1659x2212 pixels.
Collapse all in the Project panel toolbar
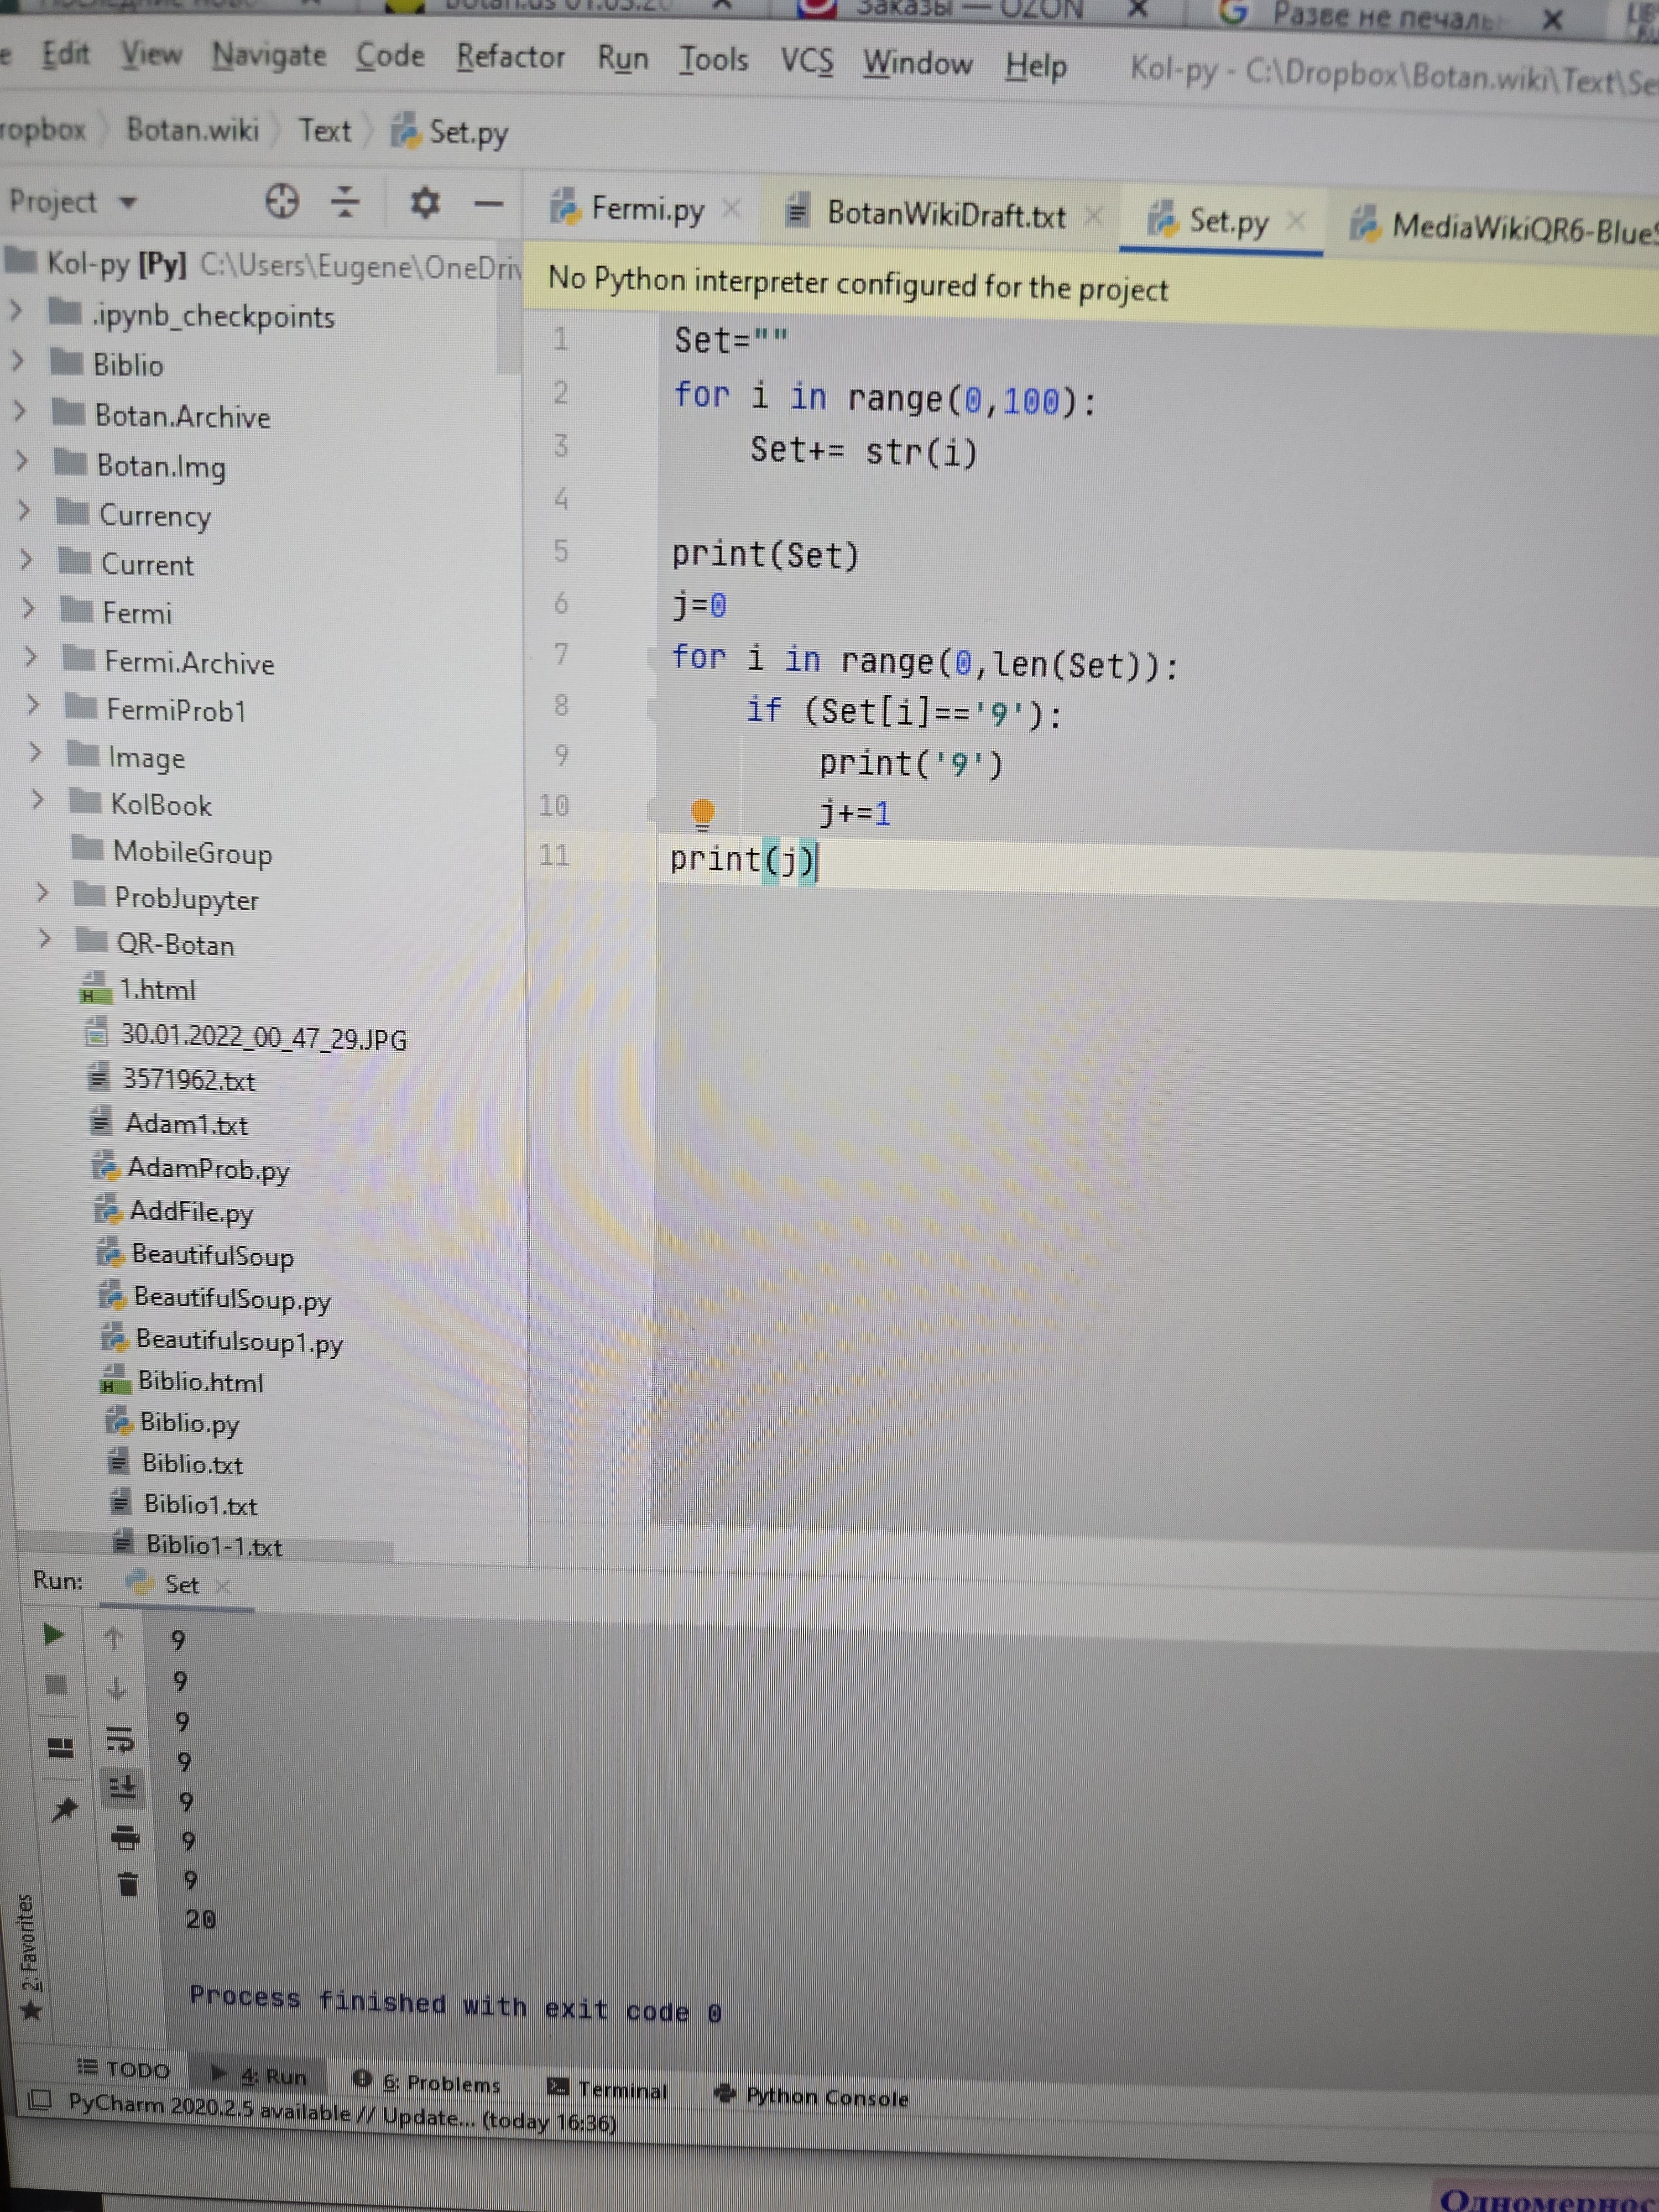point(345,202)
